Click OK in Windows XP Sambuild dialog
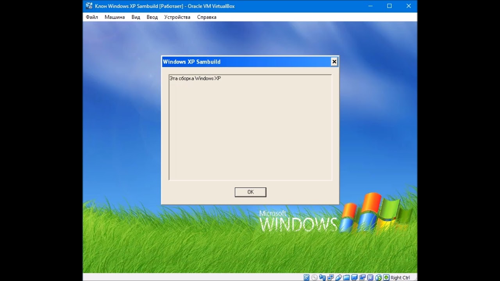Screen dimensions: 500x281 (x=250, y=192)
